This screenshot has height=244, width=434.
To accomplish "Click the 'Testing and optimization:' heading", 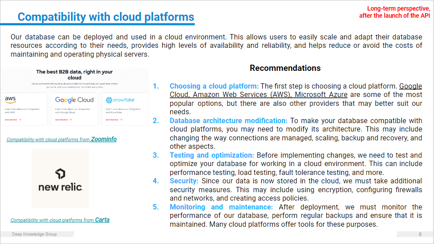I will (x=212, y=155).
